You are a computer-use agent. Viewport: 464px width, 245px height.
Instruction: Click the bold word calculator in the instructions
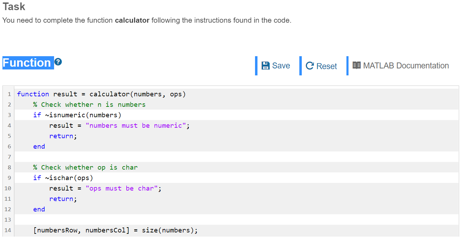[x=132, y=20]
